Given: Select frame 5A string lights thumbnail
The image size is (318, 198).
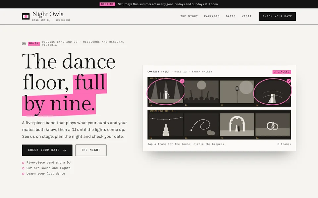Looking at the screenshot, I should 166,125.
